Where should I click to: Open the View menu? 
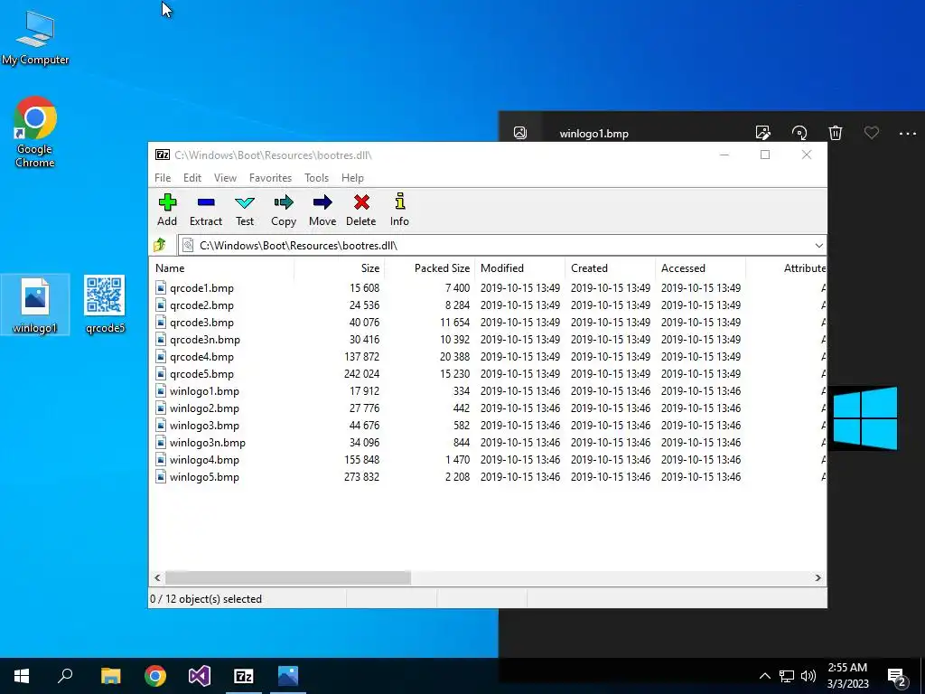225,178
